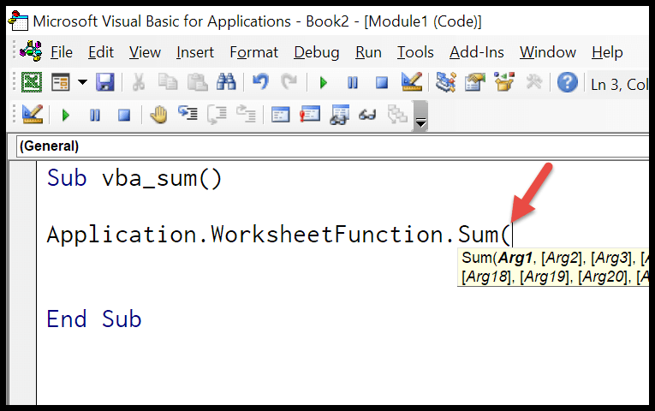This screenshot has height=411, width=655.
Task: Click the Call Stack icon
Action: pos(397,114)
